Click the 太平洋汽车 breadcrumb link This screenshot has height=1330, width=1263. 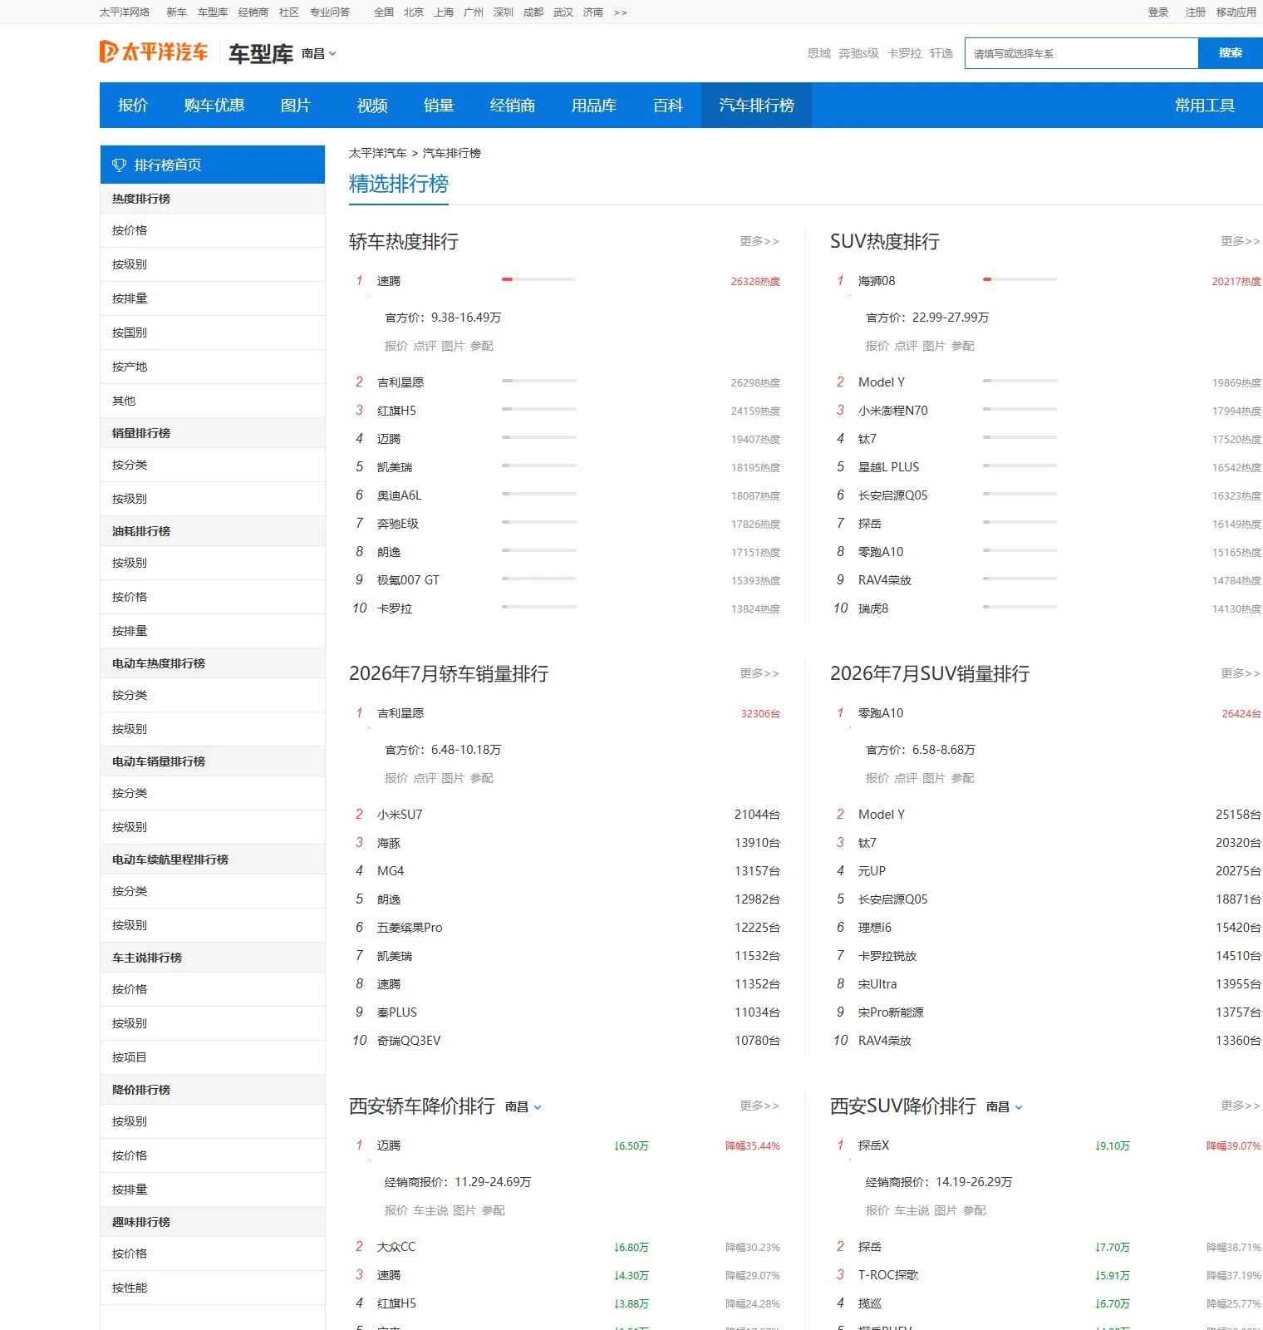378,153
